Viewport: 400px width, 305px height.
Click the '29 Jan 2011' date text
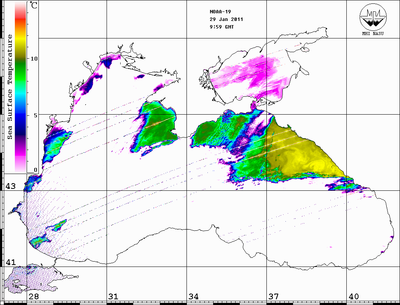point(226,19)
